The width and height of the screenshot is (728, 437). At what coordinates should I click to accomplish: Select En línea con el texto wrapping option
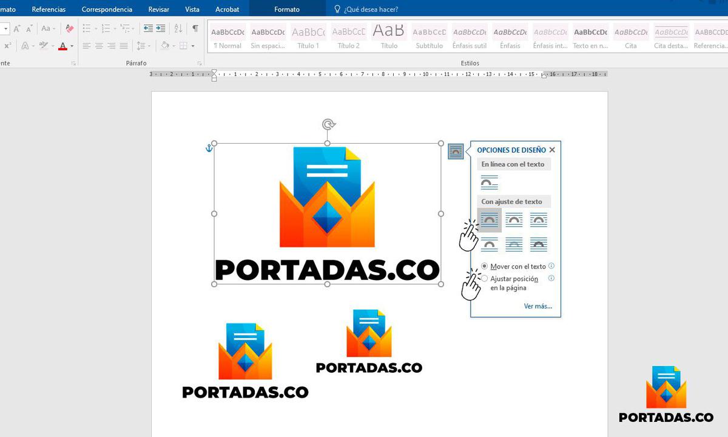(489, 181)
